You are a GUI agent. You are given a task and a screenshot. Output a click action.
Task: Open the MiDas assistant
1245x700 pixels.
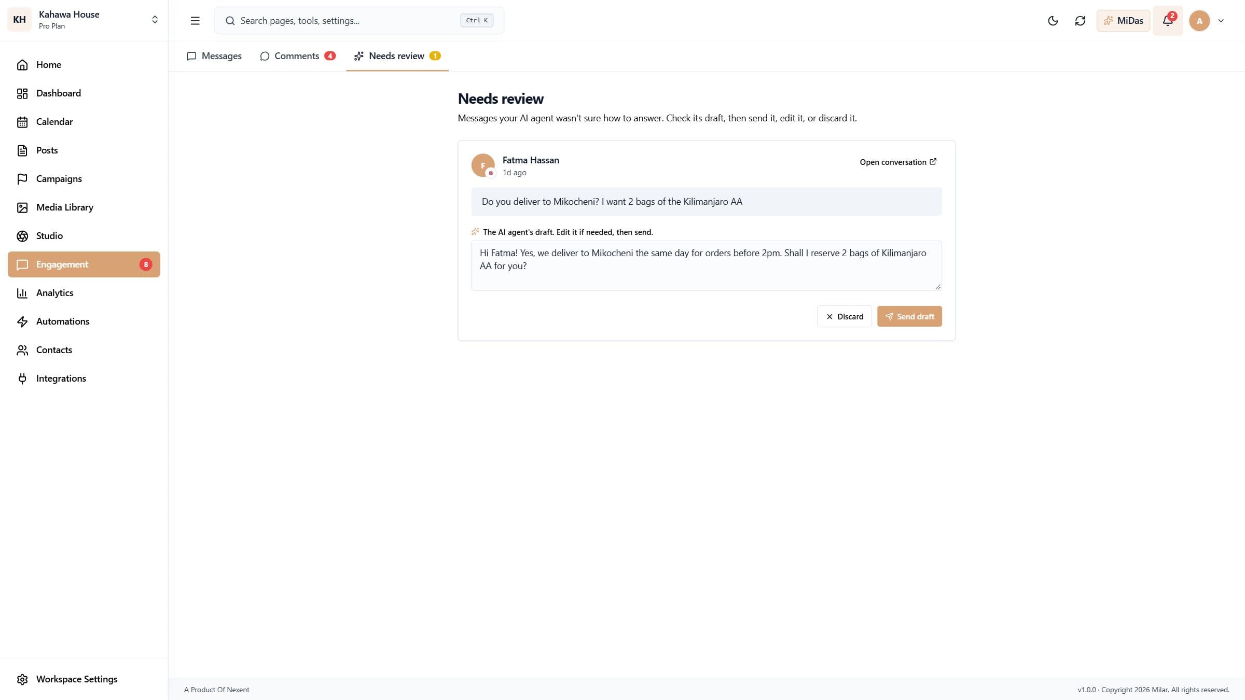click(x=1123, y=21)
